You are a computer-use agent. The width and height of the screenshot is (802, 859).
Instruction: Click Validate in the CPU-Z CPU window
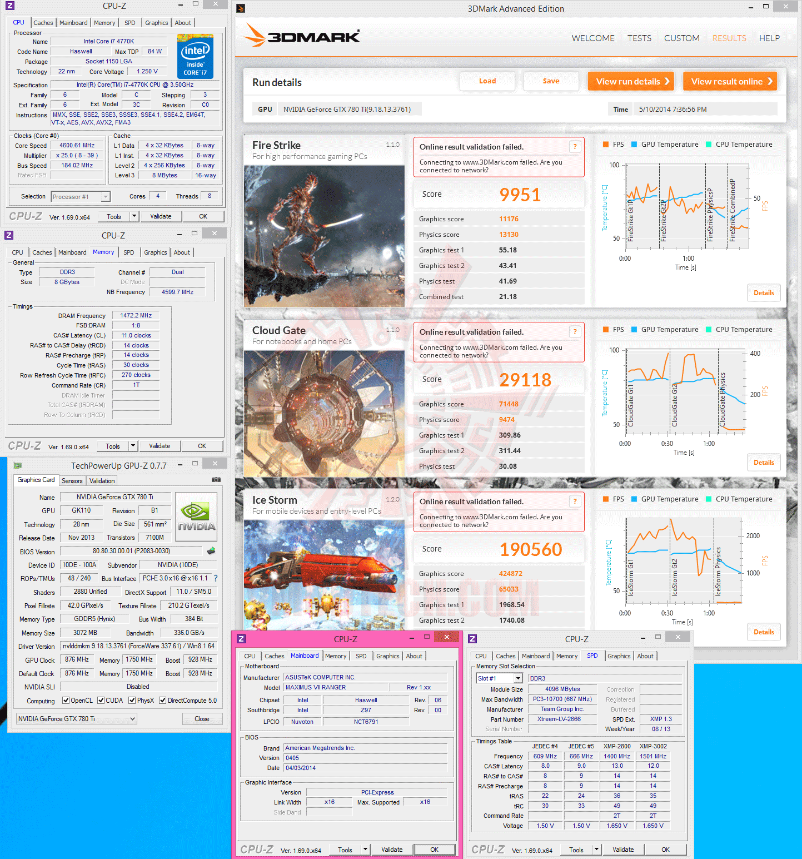click(161, 216)
